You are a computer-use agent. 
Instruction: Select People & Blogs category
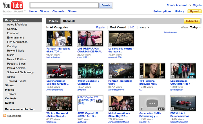(16, 64)
